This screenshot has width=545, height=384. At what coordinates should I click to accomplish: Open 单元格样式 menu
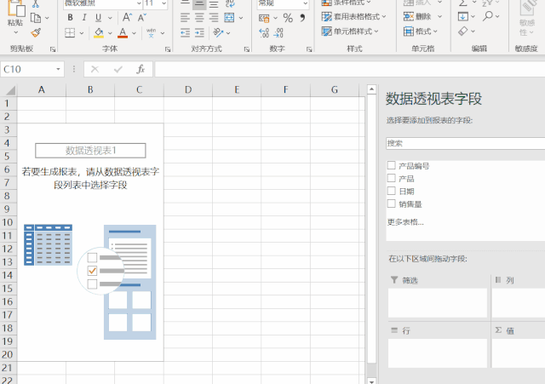(350, 32)
